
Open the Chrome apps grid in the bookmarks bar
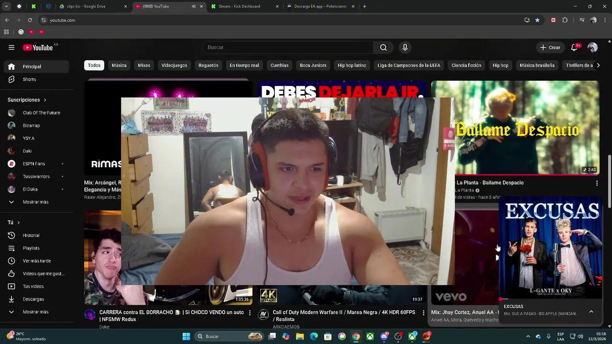click(6, 32)
